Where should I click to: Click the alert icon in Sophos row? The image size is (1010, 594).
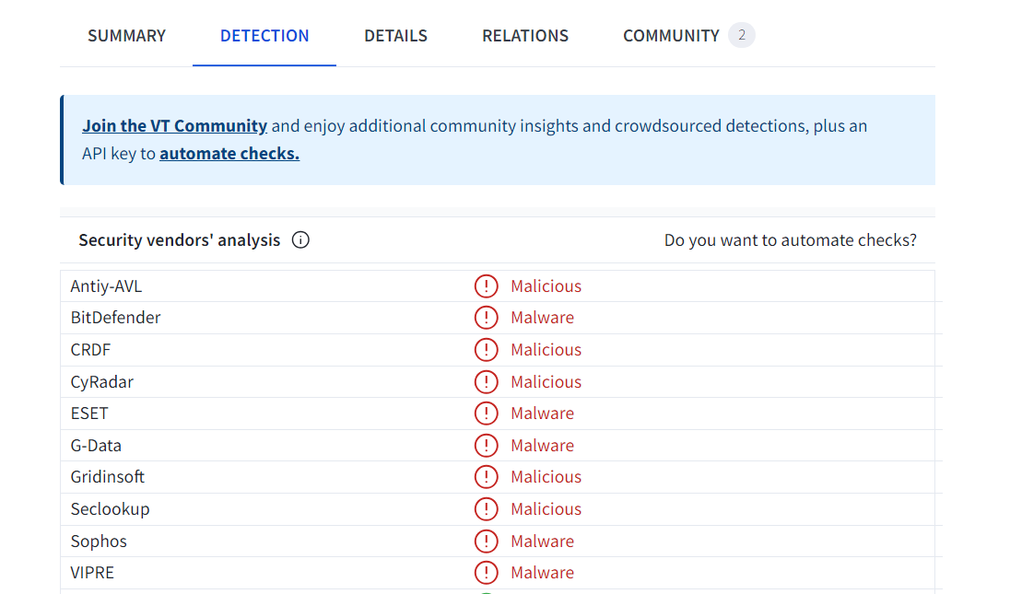[x=486, y=542]
